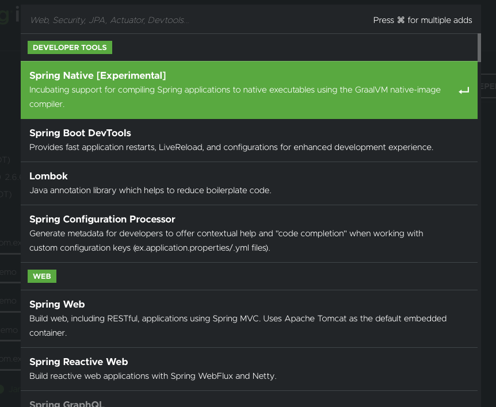Click the green DEVELOPER TOOLS category badge
496x407 pixels.
tap(70, 48)
